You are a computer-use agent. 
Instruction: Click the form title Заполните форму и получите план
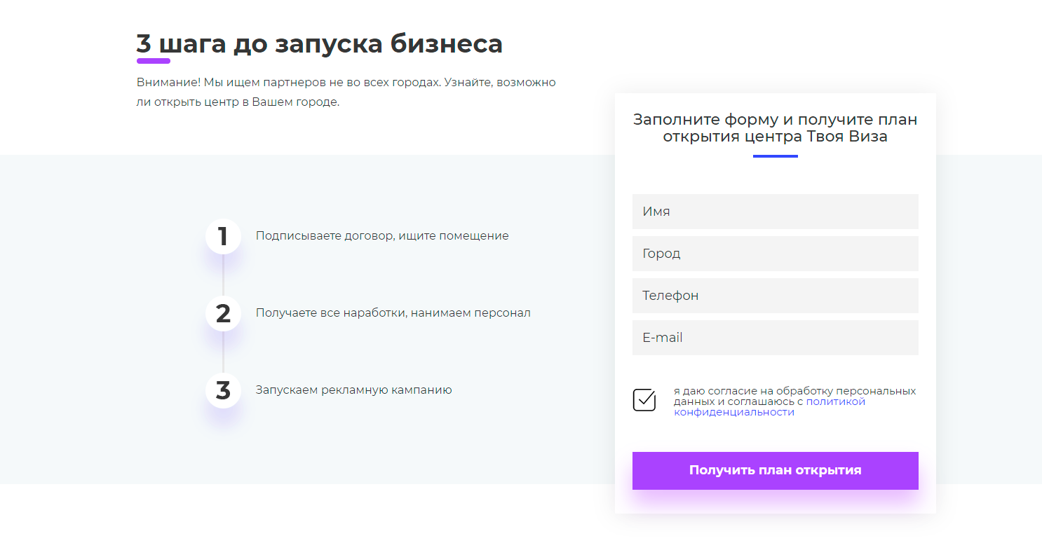pyautogui.click(x=775, y=128)
